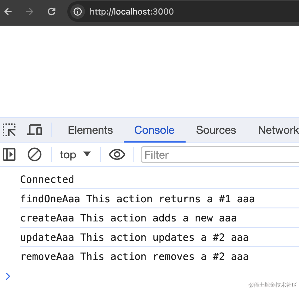Image resolution: width=299 pixels, height=290 pixels.
Task: Open the Sources tab
Action: click(x=216, y=130)
